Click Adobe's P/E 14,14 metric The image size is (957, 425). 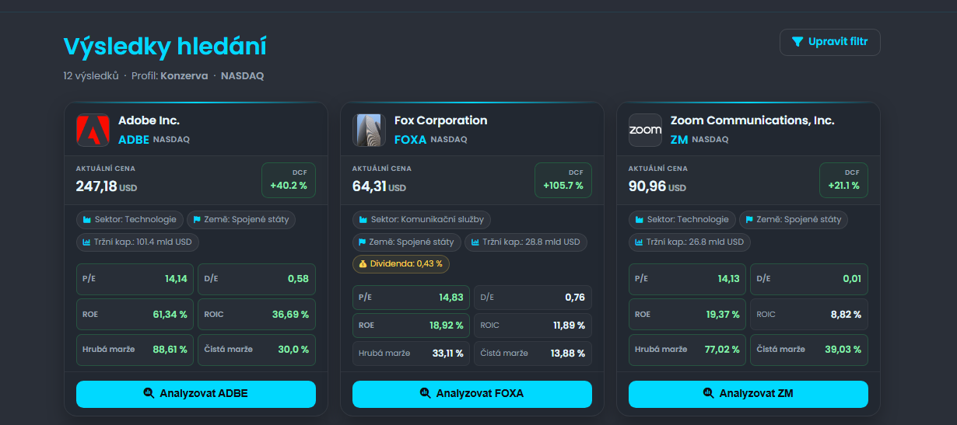coord(135,279)
